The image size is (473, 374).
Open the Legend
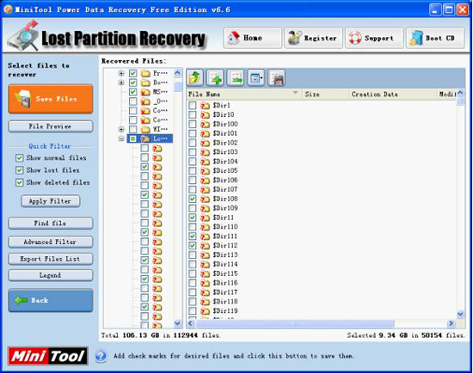pyautogui.click(x=51, y=275)
